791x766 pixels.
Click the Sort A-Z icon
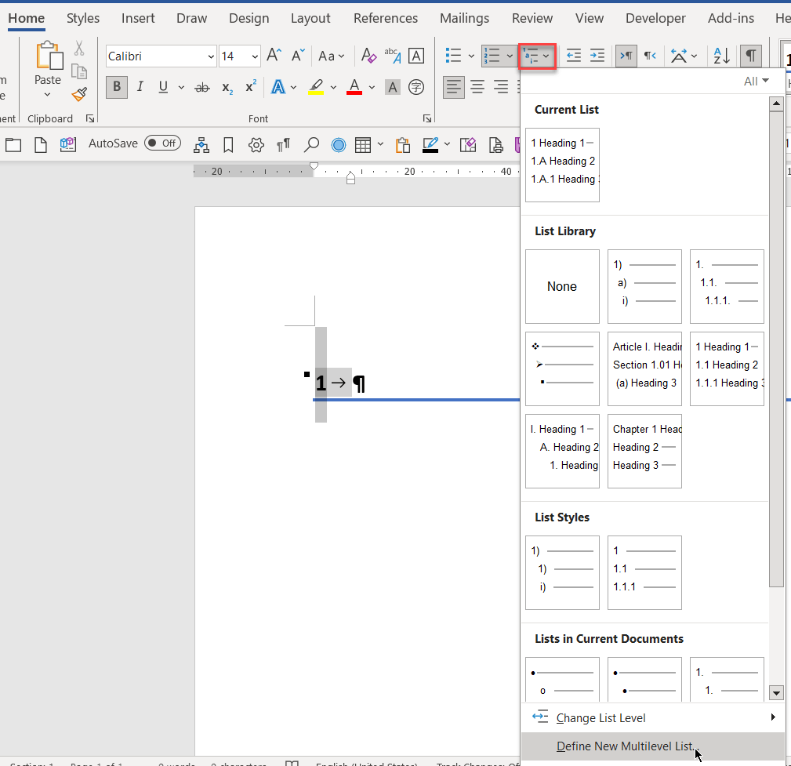click(720, 56)
